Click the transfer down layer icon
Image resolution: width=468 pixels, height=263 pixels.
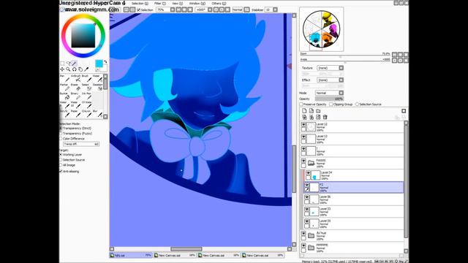(x=304, y=117)
